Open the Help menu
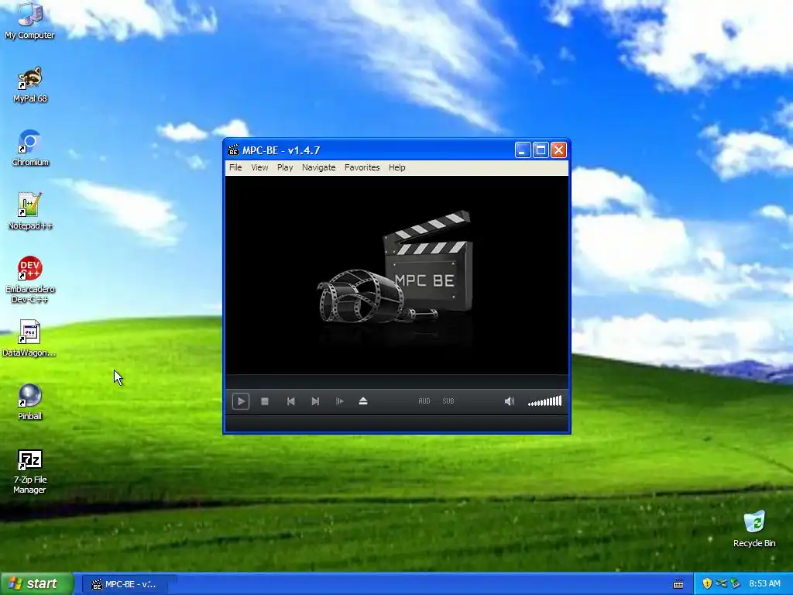Viewport: 793px width, 595px height. point(397,167)
